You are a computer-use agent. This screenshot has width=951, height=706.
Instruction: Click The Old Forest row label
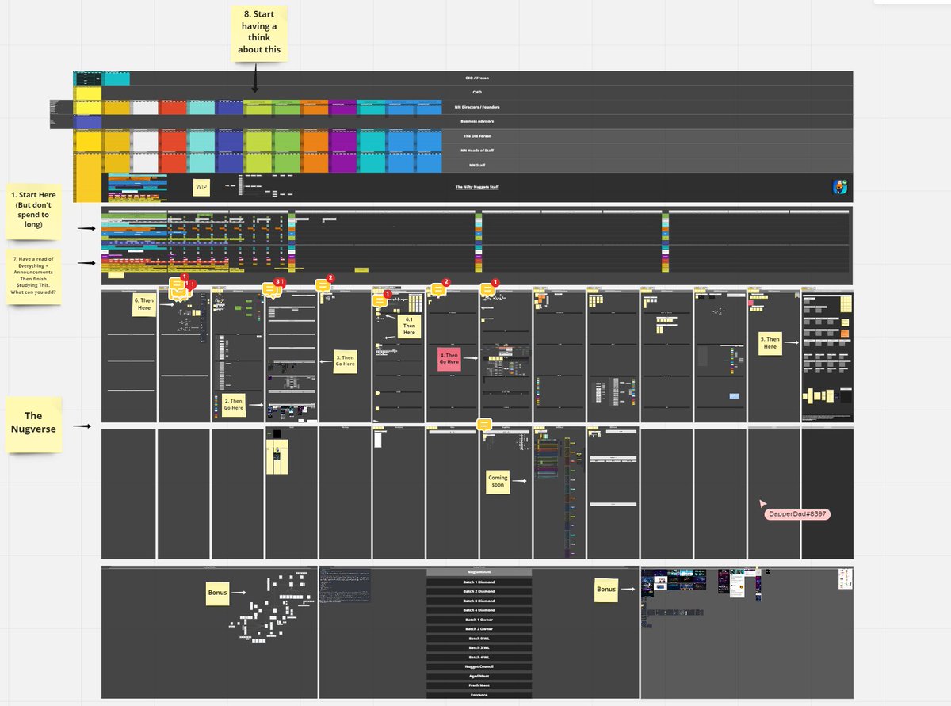pos(477,136)
